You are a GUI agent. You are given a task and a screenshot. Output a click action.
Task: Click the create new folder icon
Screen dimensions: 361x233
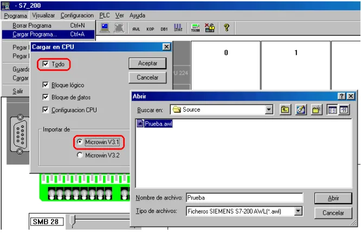pyautogui.click(x=317, y=109)
